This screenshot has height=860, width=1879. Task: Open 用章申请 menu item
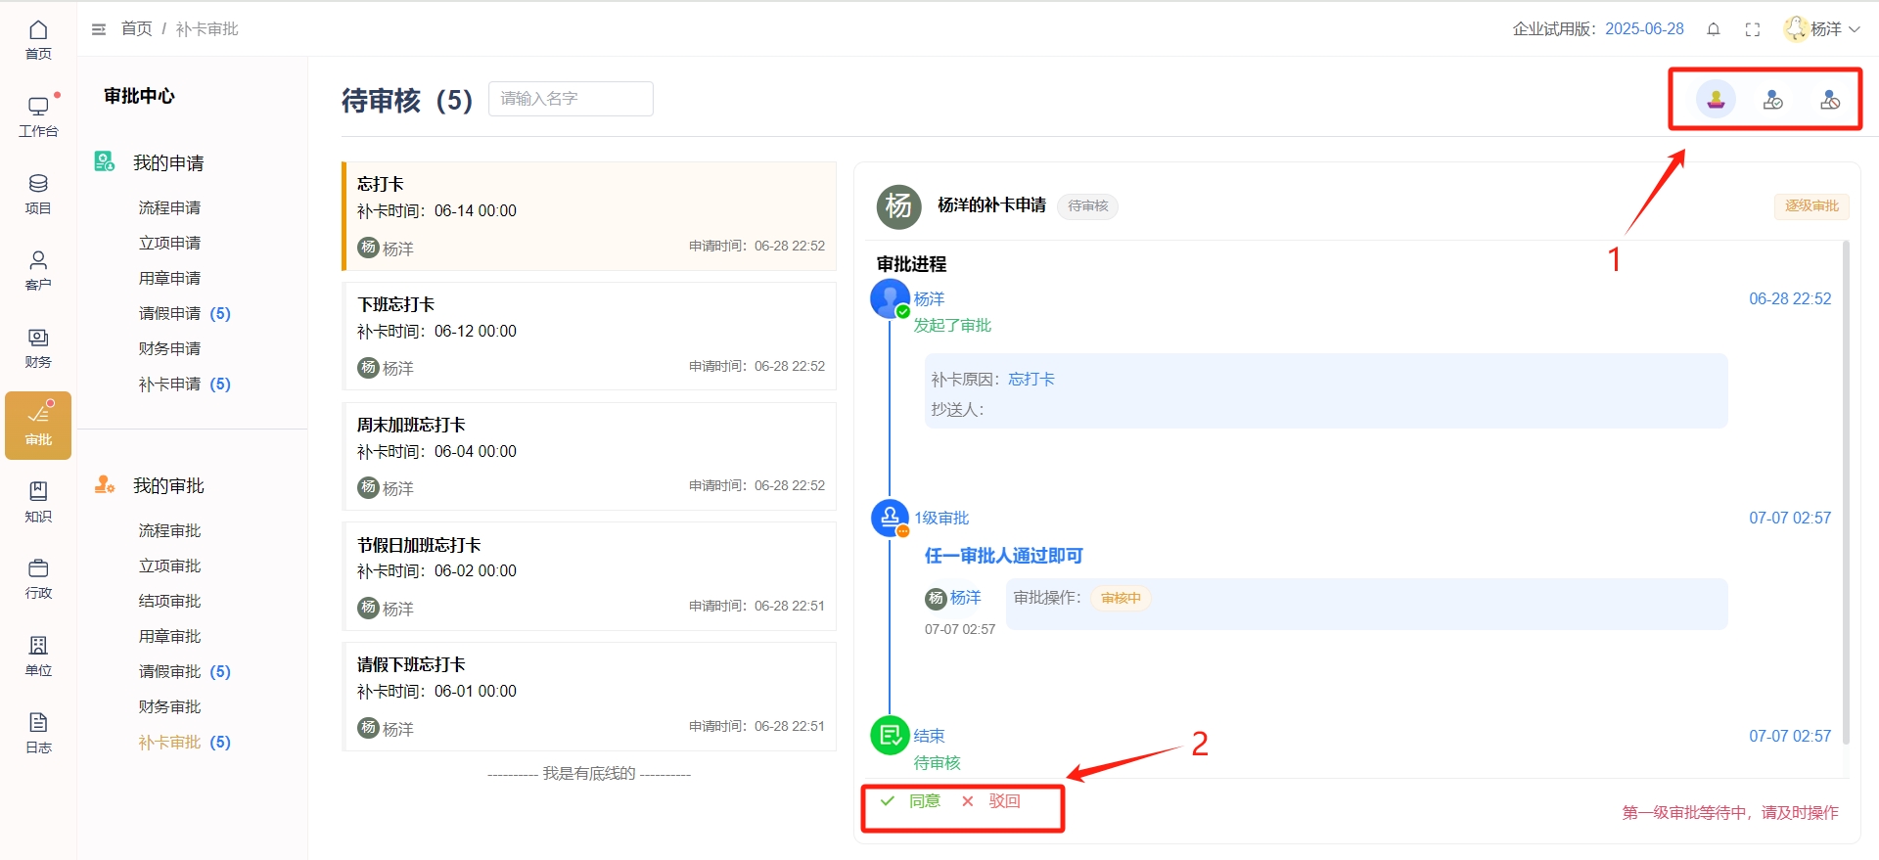point(169,278)
